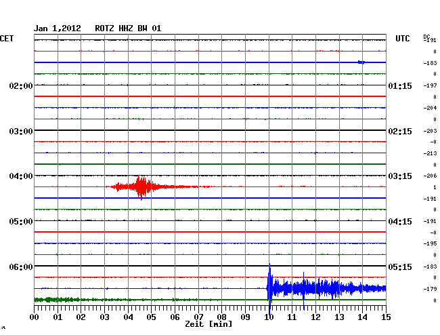This screenshot has height=335, width=440.
Task: Click the small blue blip near minute 14
Action: click(x=361, y=62)
